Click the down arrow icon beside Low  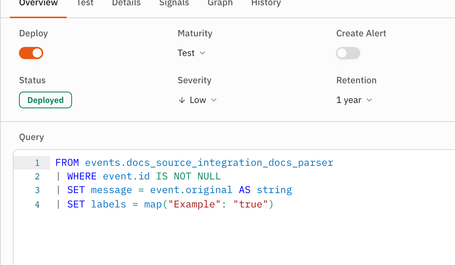[x=182, y=100]
